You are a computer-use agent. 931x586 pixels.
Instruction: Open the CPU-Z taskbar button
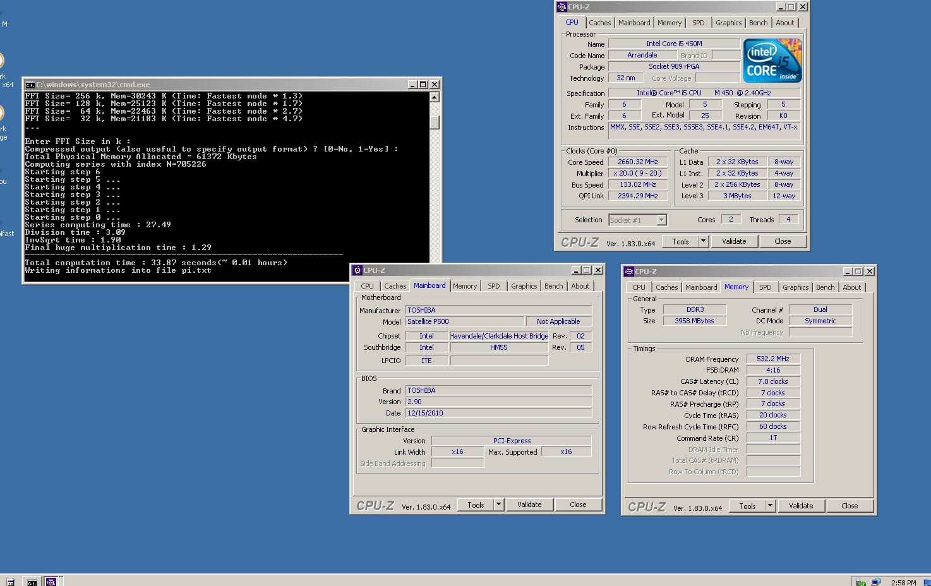coord(52,582)
